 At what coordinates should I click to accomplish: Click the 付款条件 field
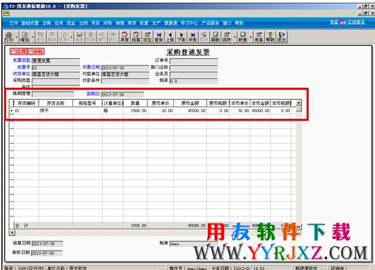pyautogui.click(x=125, y=81)
